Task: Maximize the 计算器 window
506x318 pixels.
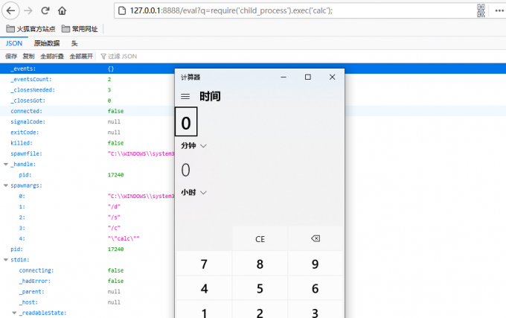Action: click(x=308, y=77)
